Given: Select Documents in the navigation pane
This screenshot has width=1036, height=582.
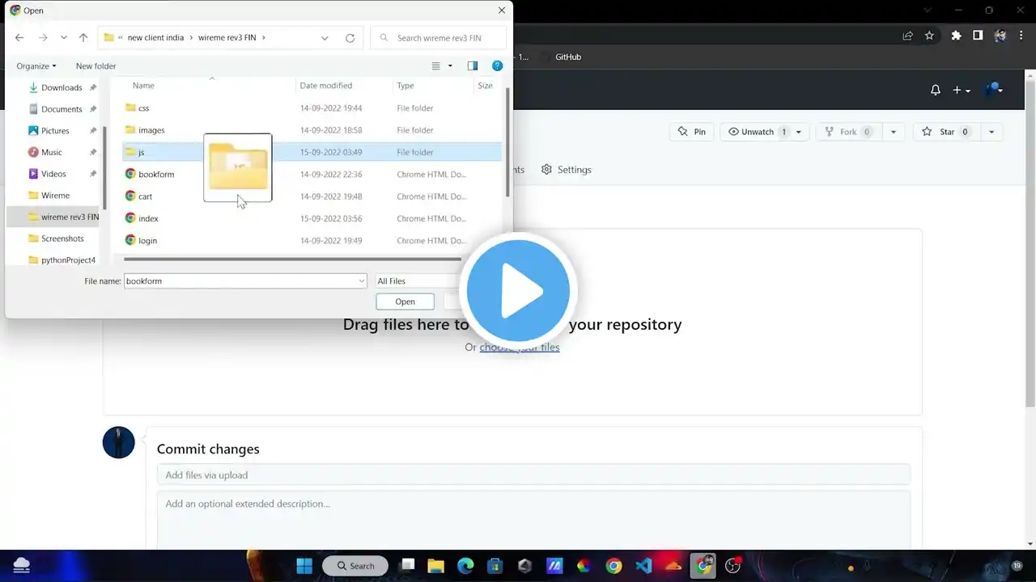Looking at the screenshot, I should [x=62, y=109].
